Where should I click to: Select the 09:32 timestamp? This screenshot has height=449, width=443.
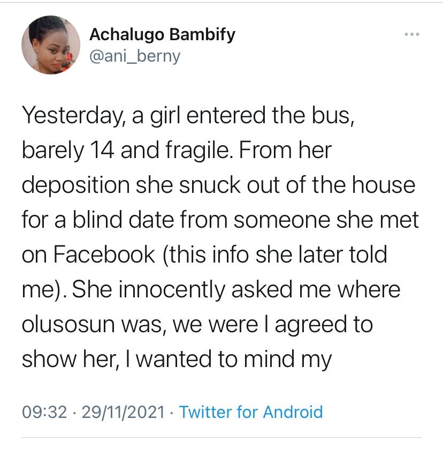(44, 412)
